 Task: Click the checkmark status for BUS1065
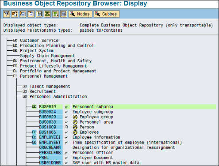(x=66, y=132)
